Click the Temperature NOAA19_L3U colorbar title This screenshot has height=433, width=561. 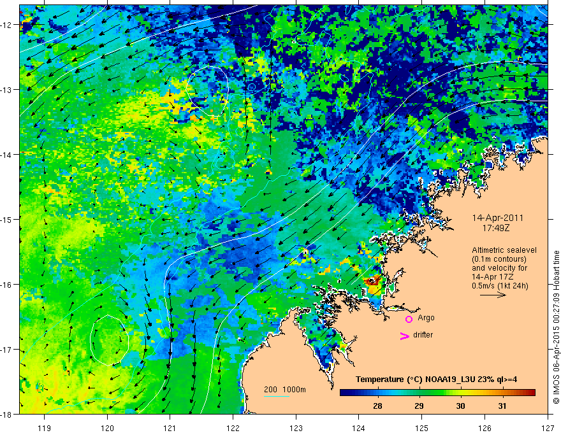pos(436,380)
